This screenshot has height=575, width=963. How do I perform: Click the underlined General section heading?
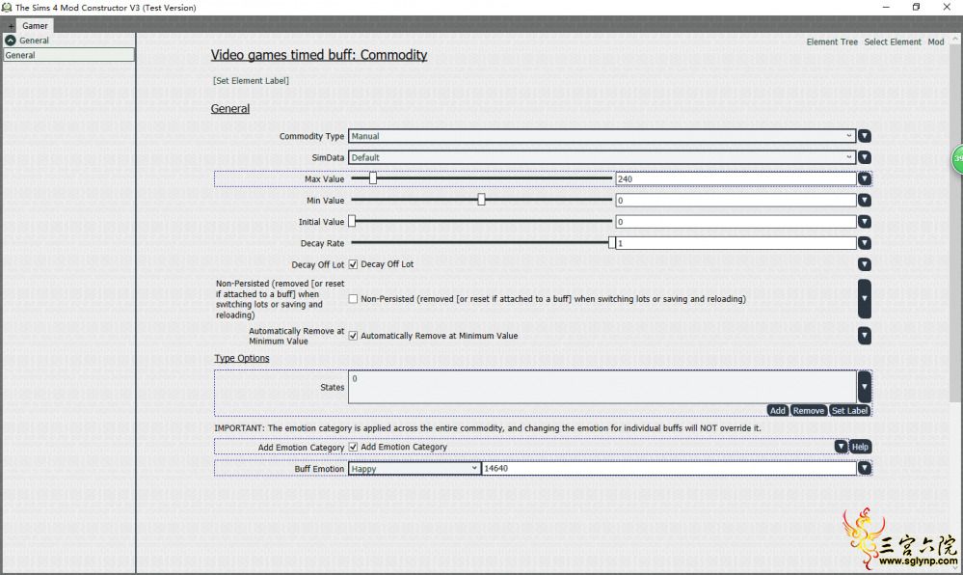230,109
